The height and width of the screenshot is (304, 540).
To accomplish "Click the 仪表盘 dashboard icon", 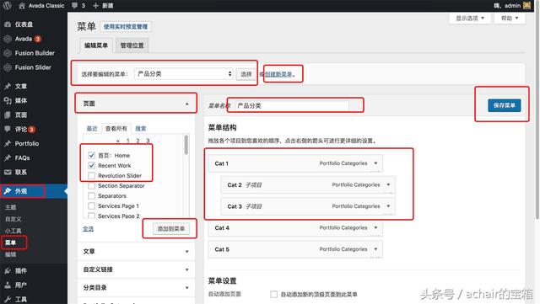I will [8, 24].
